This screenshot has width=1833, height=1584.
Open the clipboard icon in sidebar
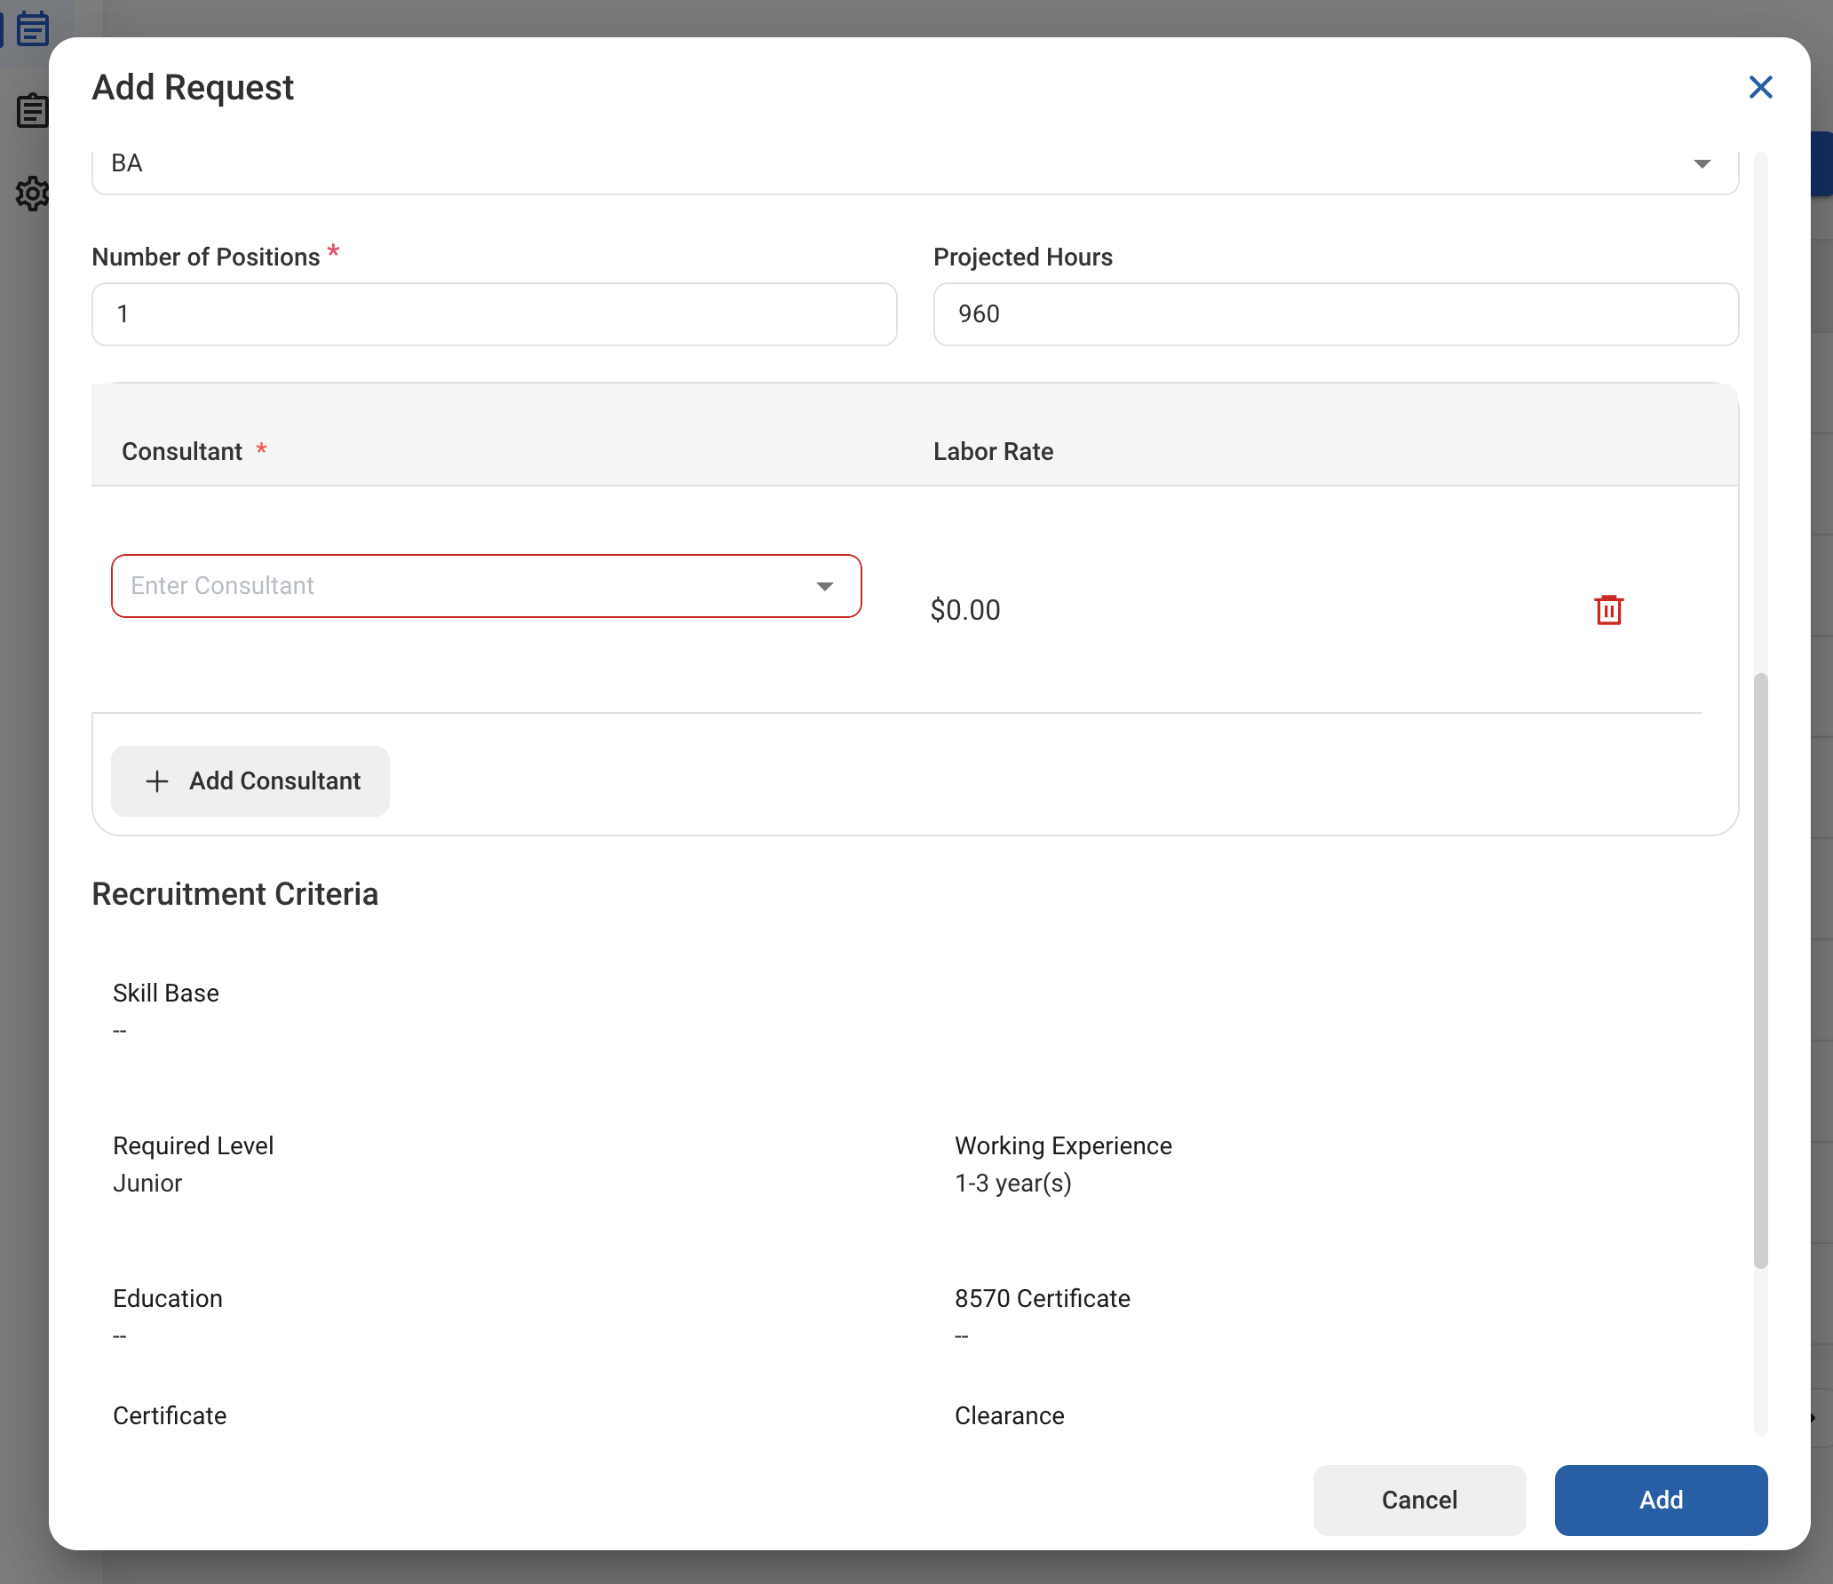pyautogui.click(x=33, y=111)
